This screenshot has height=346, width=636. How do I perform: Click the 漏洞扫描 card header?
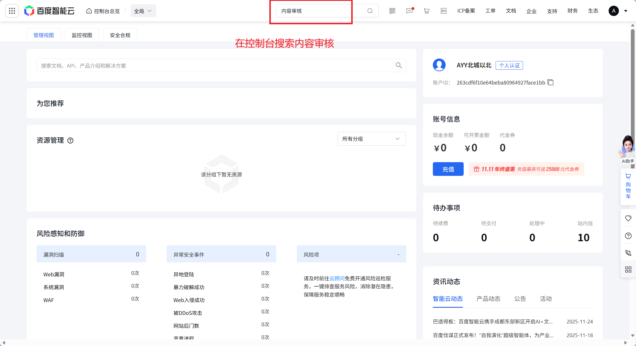tap(91, 254)
